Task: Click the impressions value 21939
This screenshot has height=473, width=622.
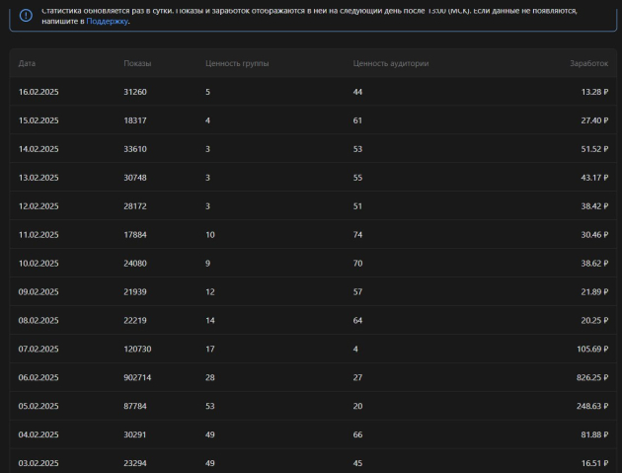Action: coord(135,292)
